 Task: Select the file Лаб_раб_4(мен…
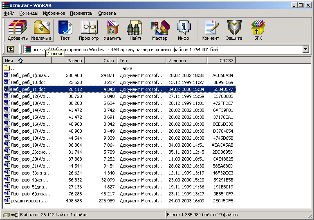coord(29,180)
